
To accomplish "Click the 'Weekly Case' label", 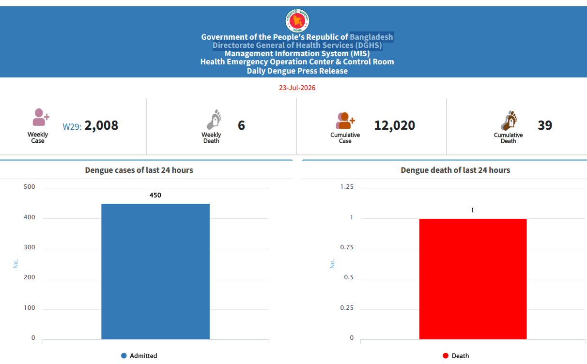I will 38,137.
